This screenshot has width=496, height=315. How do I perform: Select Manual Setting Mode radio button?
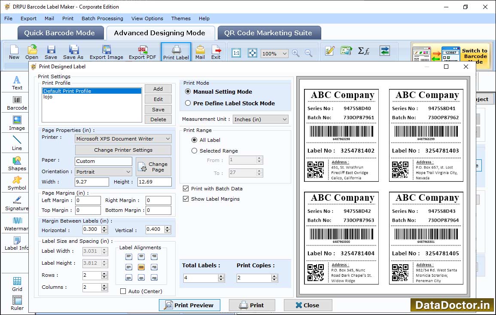pyautogui.click(x=188, y=92)
